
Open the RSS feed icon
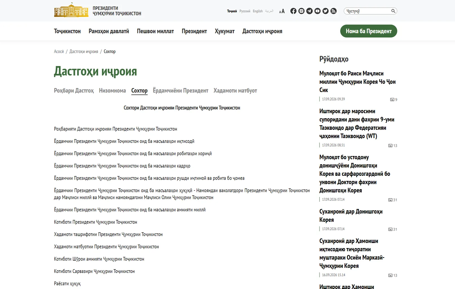point(334,11)
